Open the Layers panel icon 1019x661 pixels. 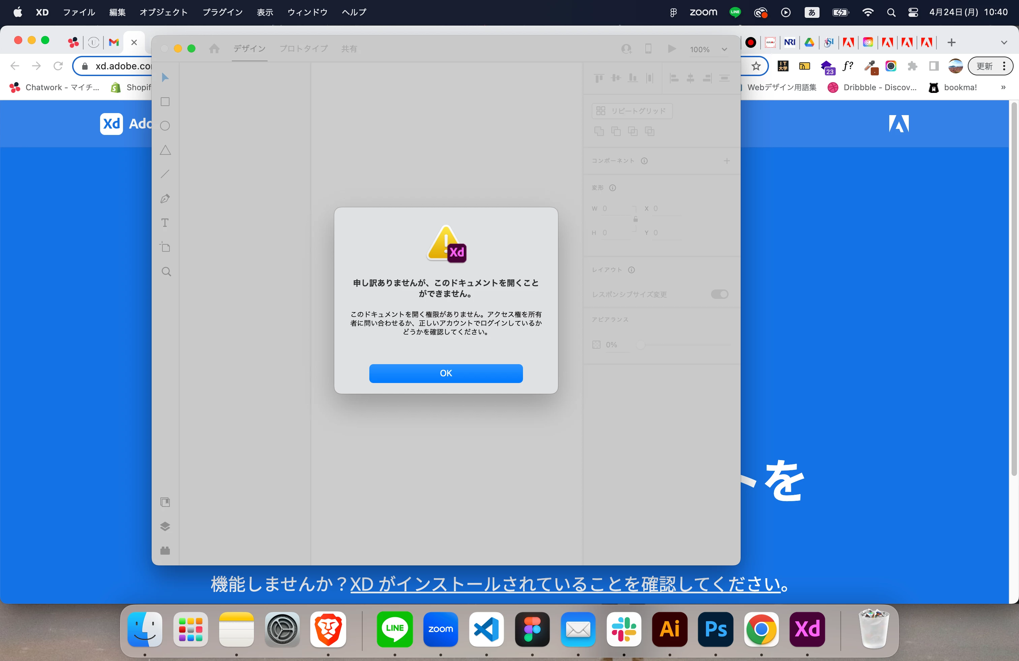pos(165,526)
